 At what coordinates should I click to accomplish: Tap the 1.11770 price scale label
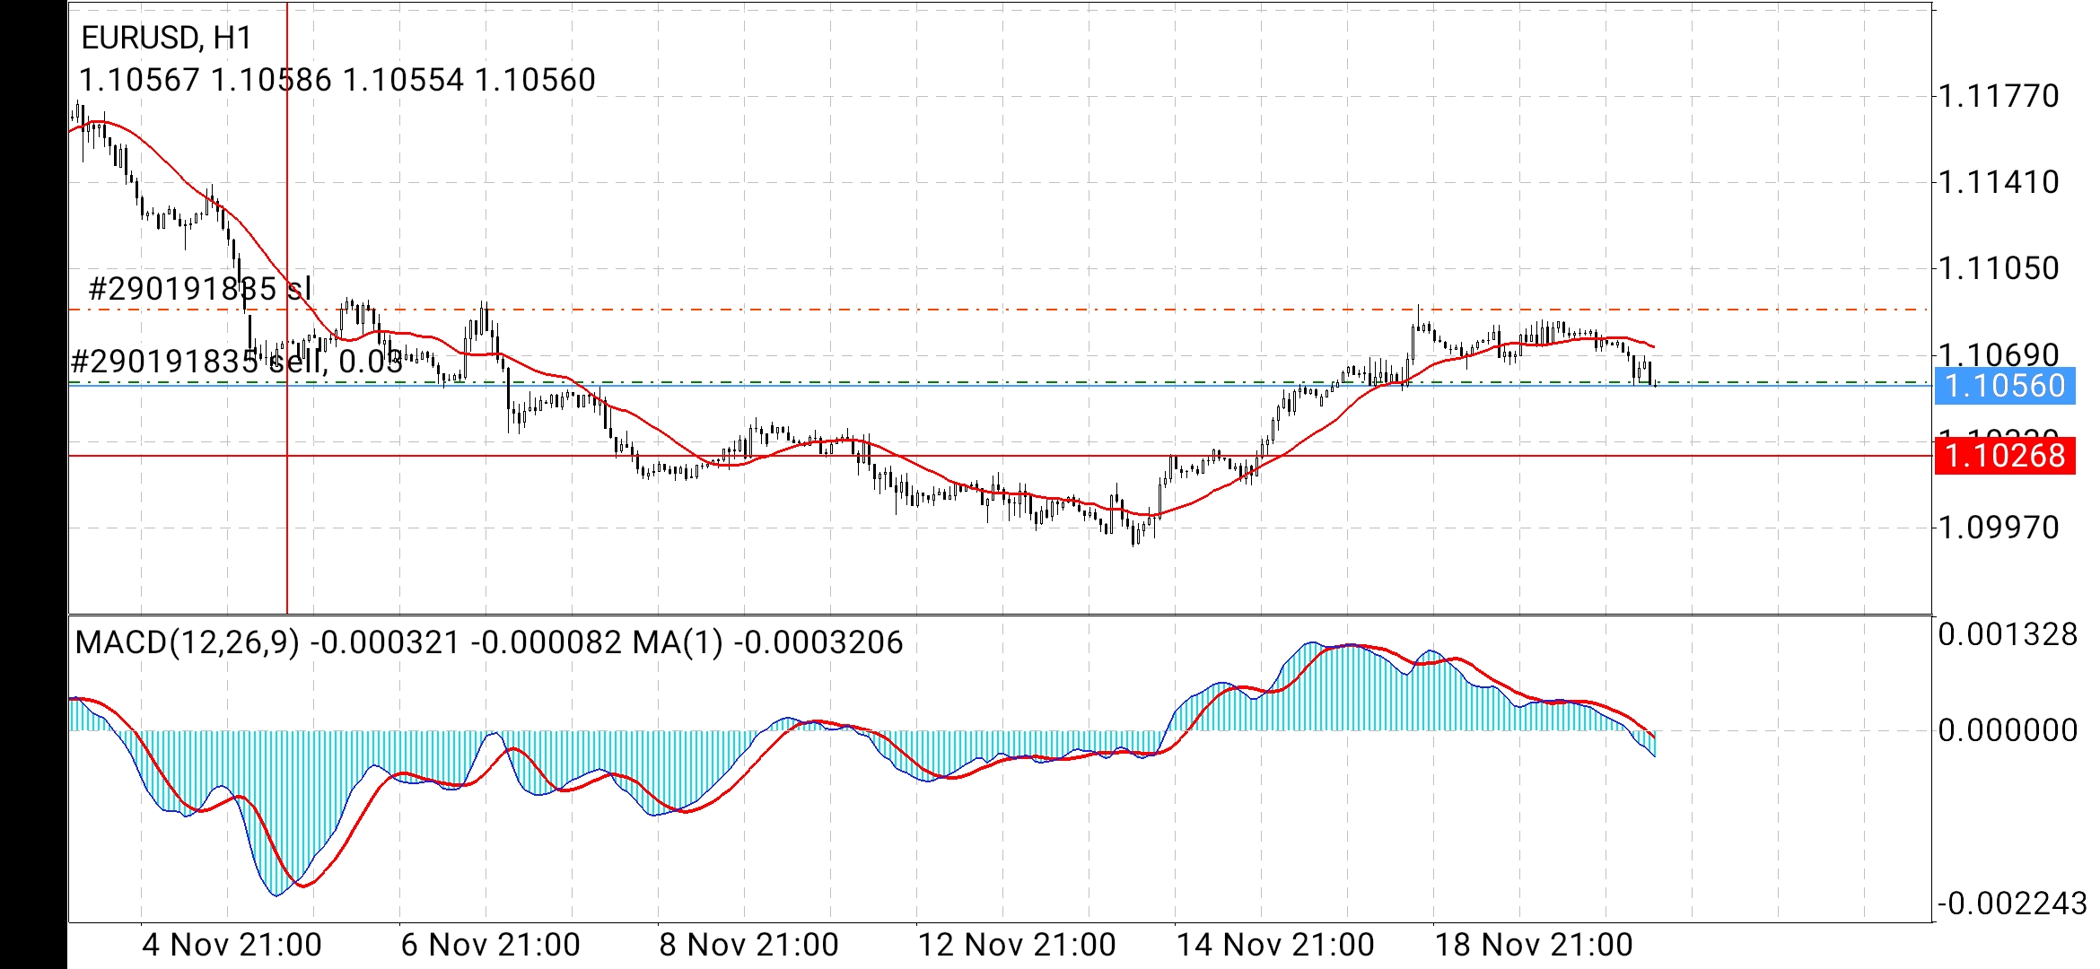pos(1999,96)
